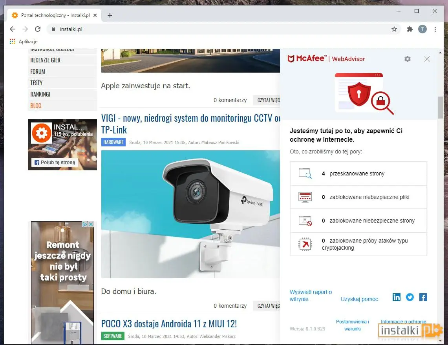Open Twitter icon in WebAdvisor panel
Viewport: 448px width, 345px height.
coord(410,297)
